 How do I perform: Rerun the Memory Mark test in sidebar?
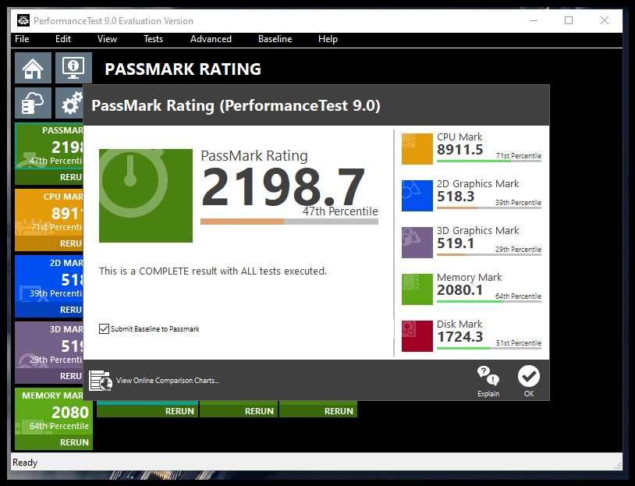pyautogui.click(x=54, y=442)
